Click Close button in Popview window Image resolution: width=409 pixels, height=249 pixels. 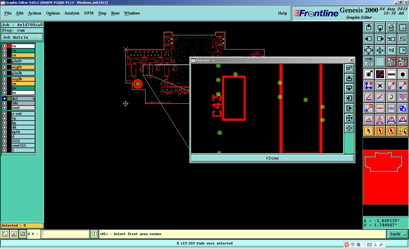click(272, 158)
